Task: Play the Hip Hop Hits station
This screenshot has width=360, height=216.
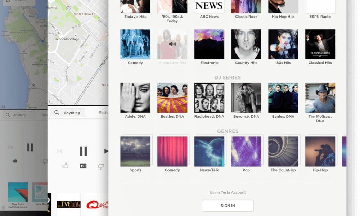Action: (283, 6)
